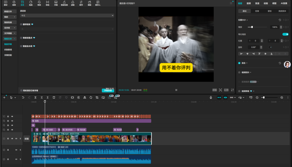The width and height of the screenshot is (292, 167).
Task: Open the 贴纸 stickers panel
Action: (x=31, y=3)
